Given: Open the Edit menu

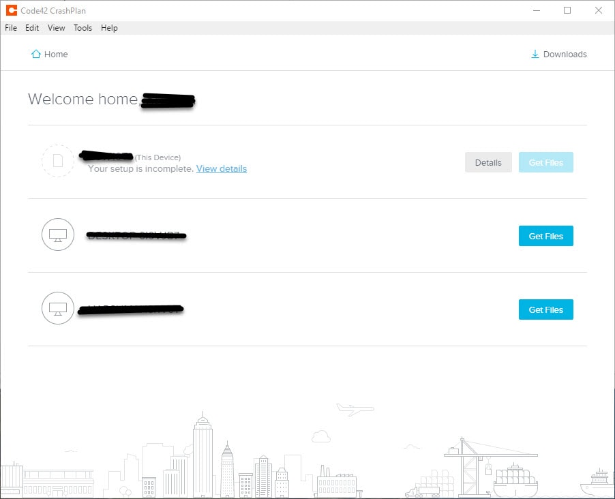Looking at the screenshot, I should (x=32, y=28).
